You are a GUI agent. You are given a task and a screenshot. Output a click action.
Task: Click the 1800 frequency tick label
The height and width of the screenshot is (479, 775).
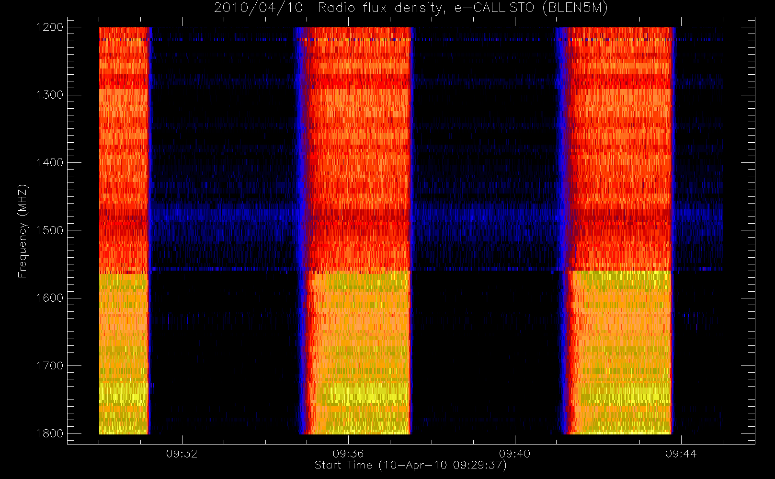point(50,433)
